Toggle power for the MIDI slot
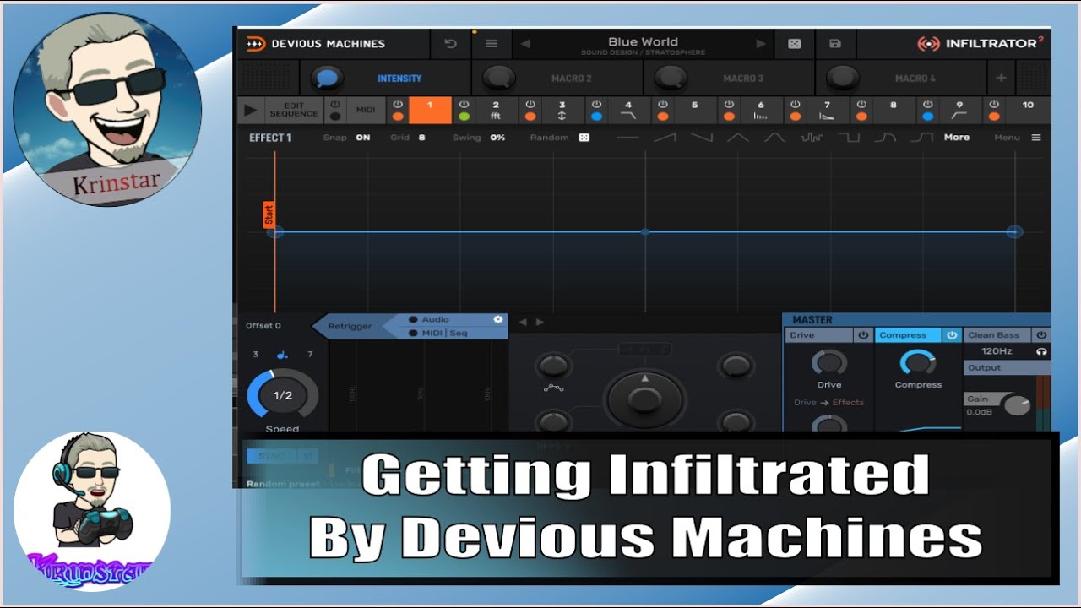Image resolution: width=1081 pixels, height=608 pixels. click(x=335, y=105)
